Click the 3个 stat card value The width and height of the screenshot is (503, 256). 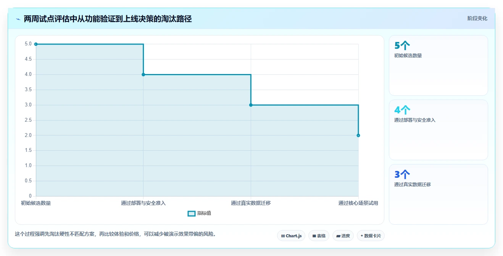point(402,175)
